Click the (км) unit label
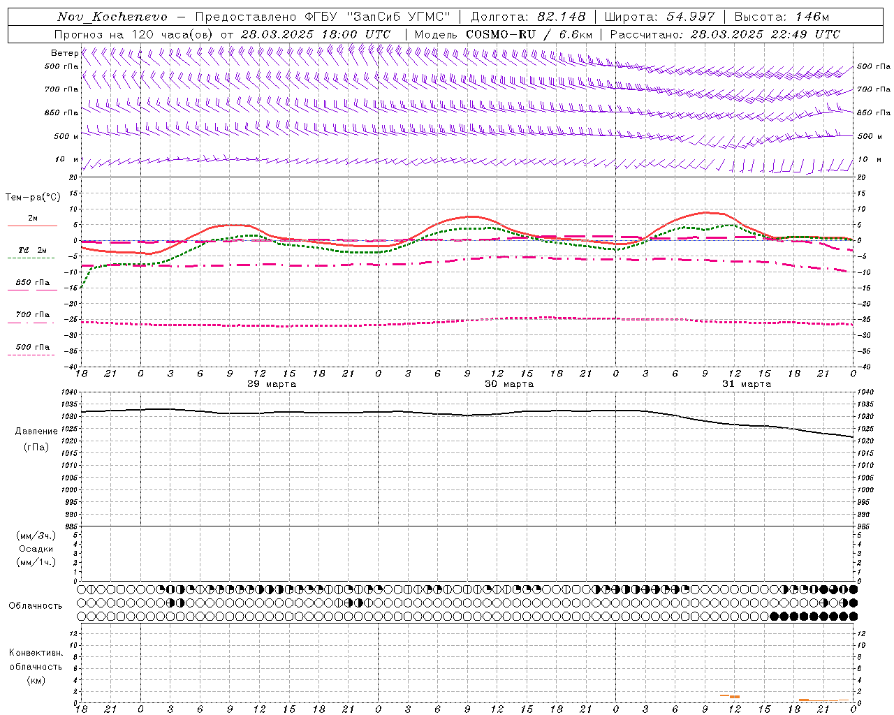Viewport: 894px width, 715px height. pos(36,680)
